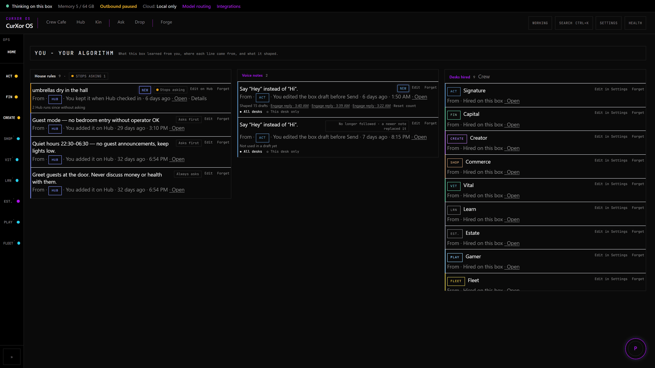Click the HUB badge on umbrellas rule
The image size is (655, 368).
click(x=55, y=99)
